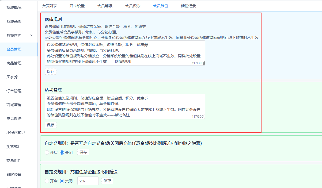This screenshot has height=188, width=322.
Task: Save the proportional gift ratio setting
Action: tap(107, 181)
